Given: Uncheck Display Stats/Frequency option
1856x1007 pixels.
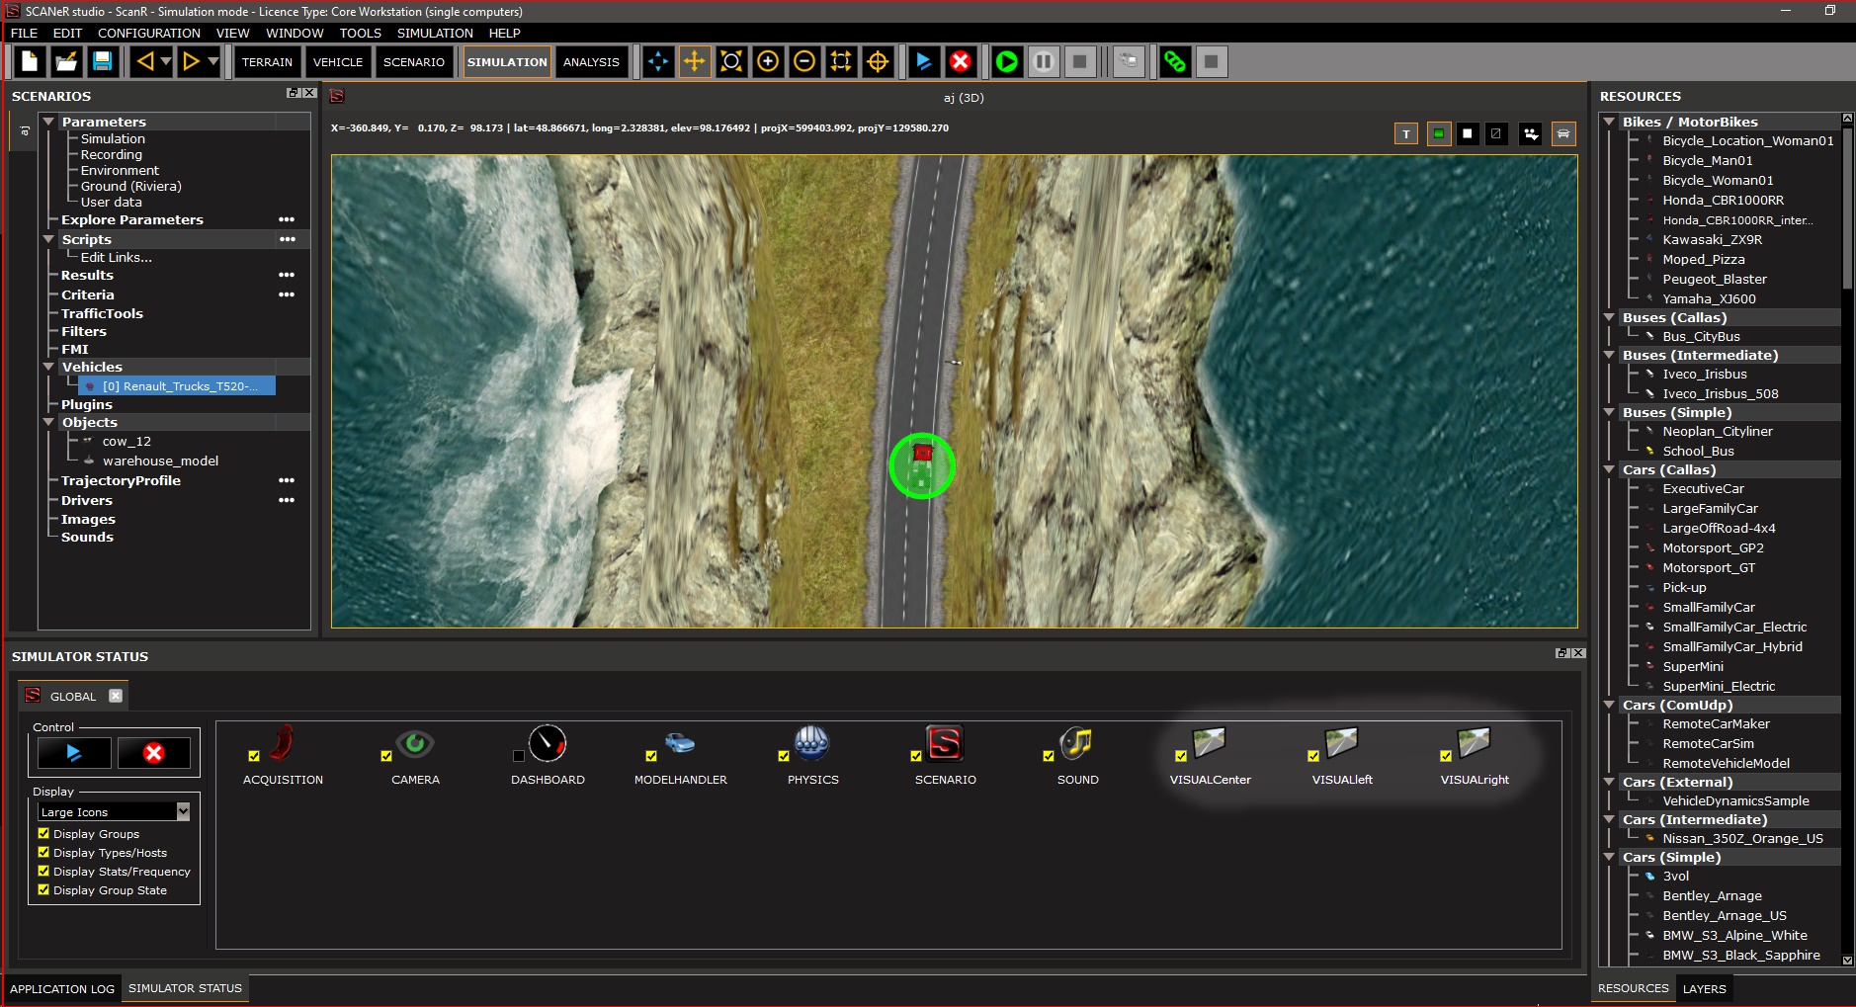Looking at the screenshot, I should tap(42, 871).
